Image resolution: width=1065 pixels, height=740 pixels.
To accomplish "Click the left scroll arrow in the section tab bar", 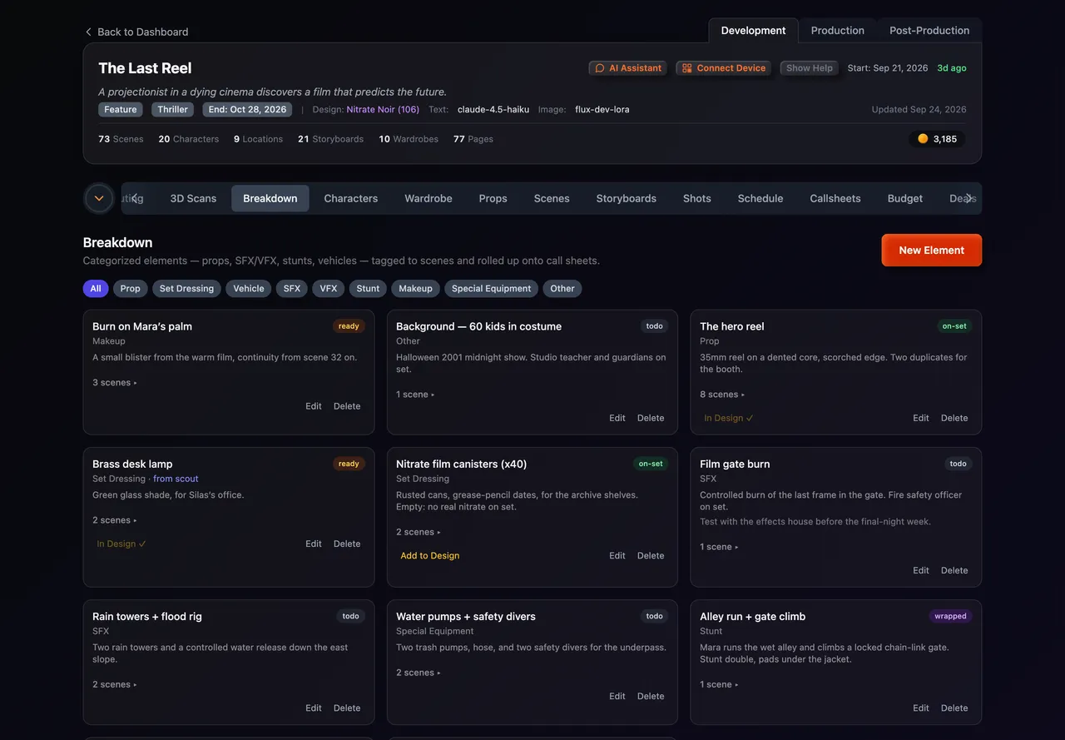I will [135, 198].
